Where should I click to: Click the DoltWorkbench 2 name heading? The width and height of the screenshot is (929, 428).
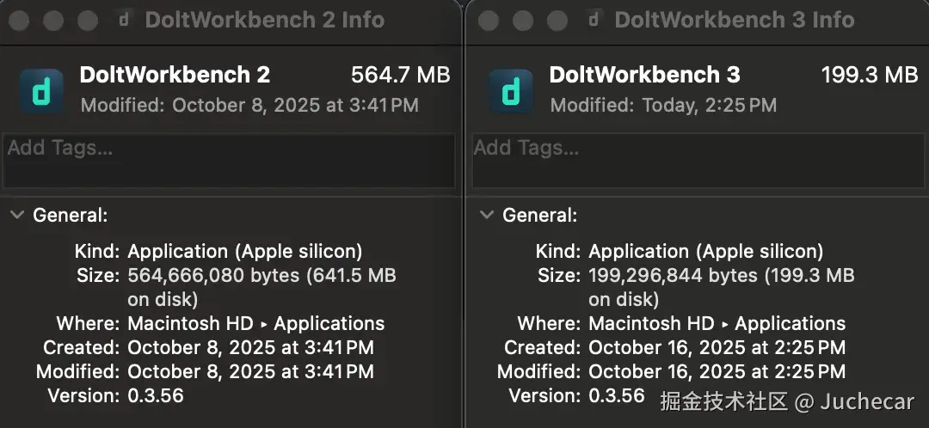tap(175, 76)
